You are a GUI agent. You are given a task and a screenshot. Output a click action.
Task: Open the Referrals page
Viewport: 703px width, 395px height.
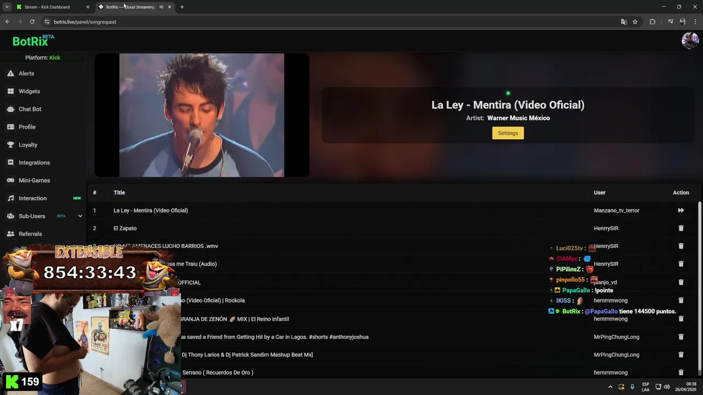pos(30,234)
